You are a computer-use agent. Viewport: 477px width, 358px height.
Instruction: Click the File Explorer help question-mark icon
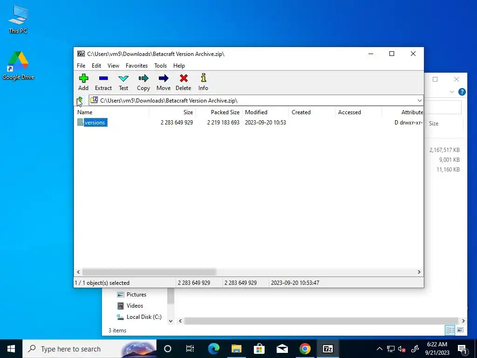point(462,92)
